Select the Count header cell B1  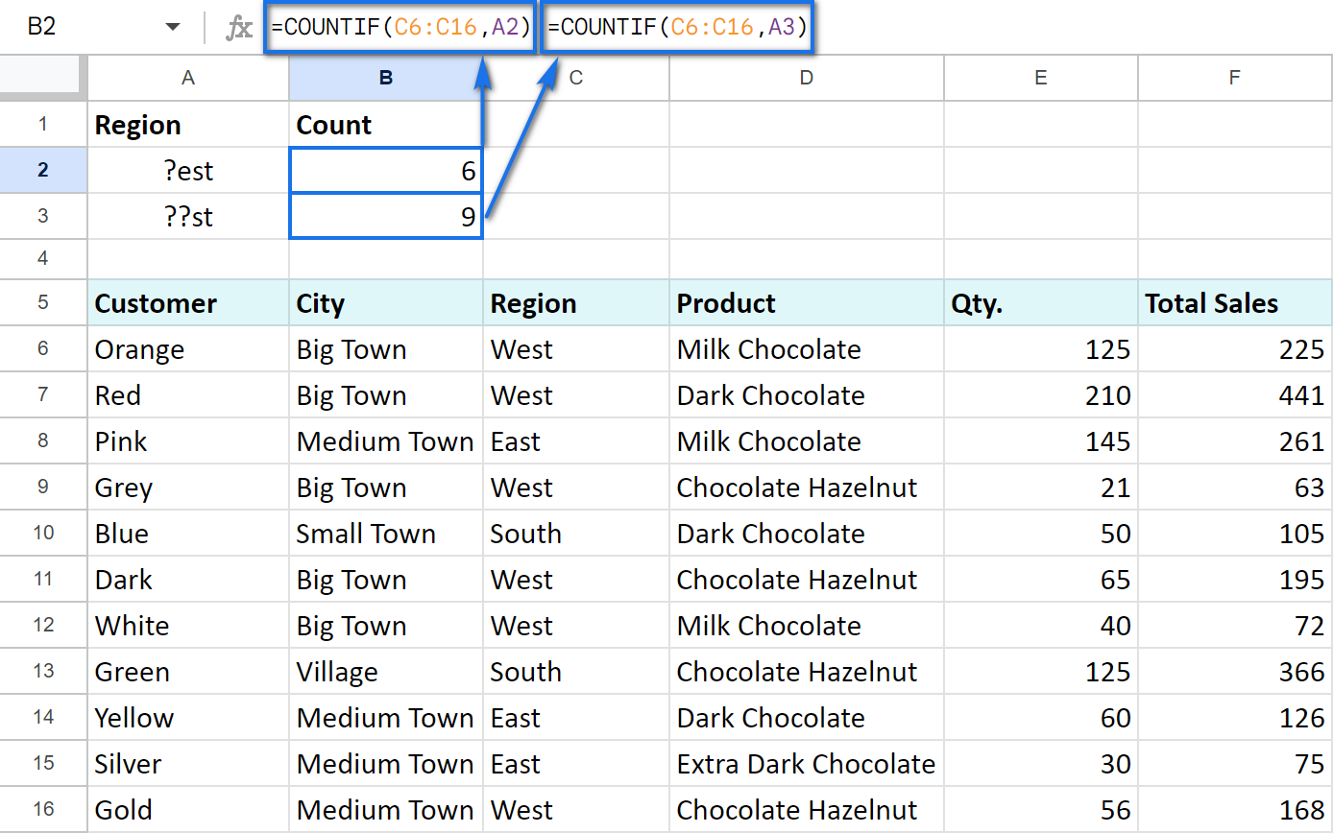point(385,124)
